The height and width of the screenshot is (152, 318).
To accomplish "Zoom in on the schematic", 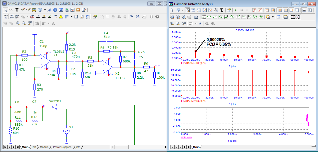I will [x=18, y=23].
